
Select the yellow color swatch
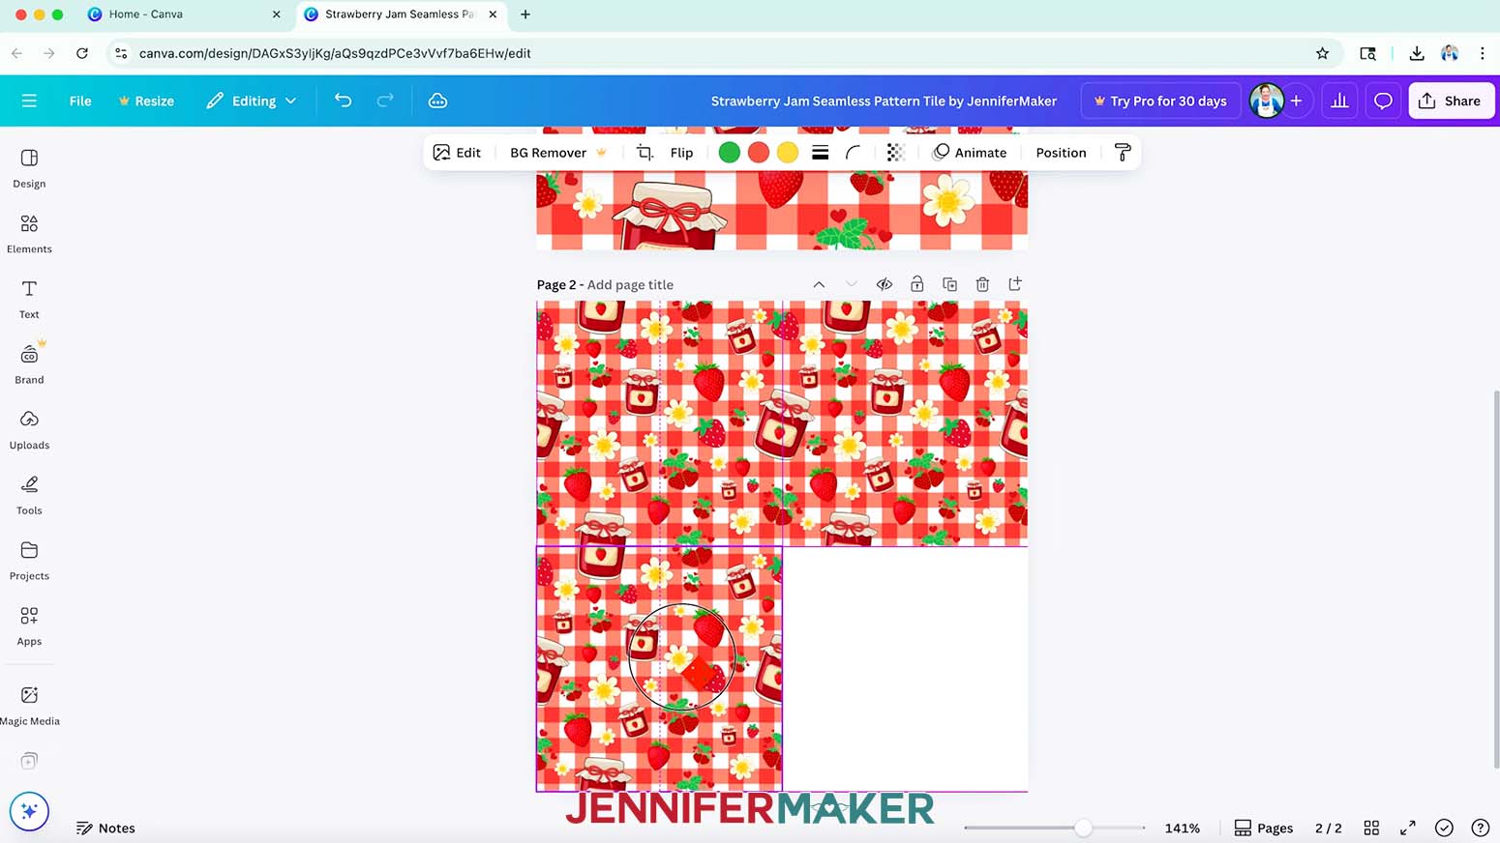(788, 153)
